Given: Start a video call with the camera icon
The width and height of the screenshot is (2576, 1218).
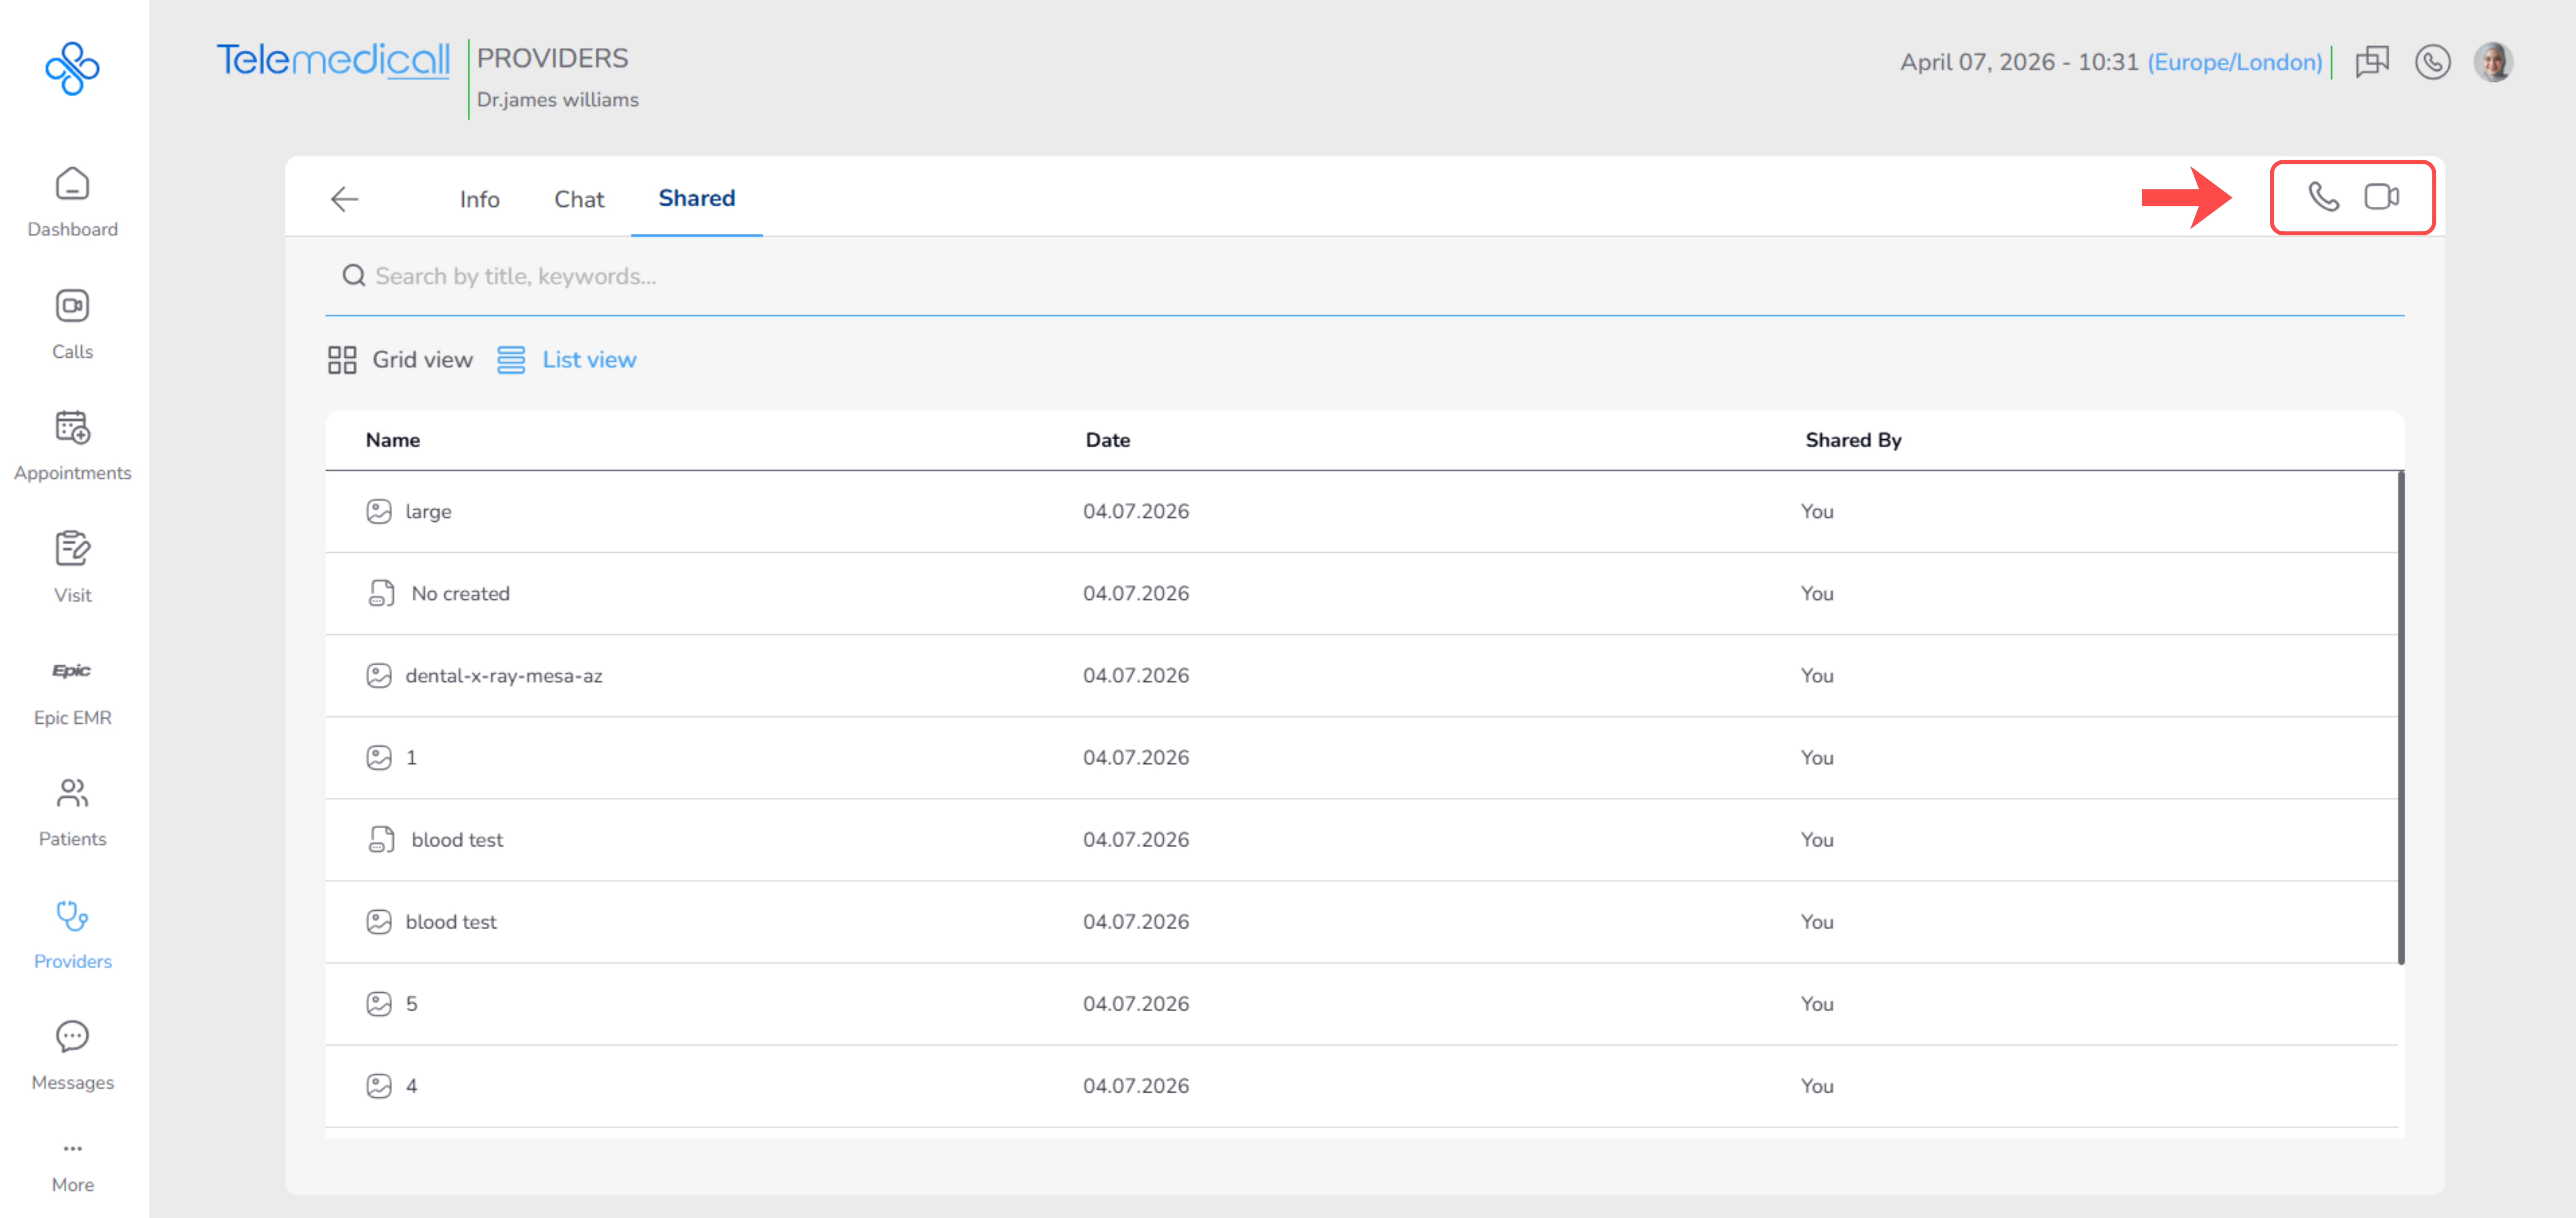Looking at the screenshot, I should pos(2381,197).
